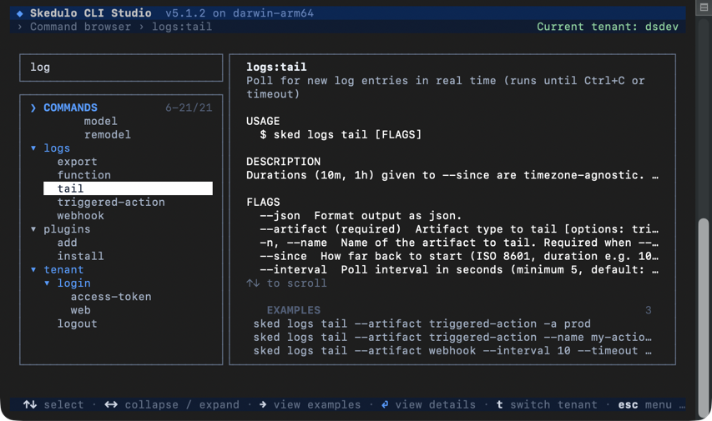Click the login subgroup label
Image resolution: width=712 pixels, height=421 pixels.
(x=73, y=283)
